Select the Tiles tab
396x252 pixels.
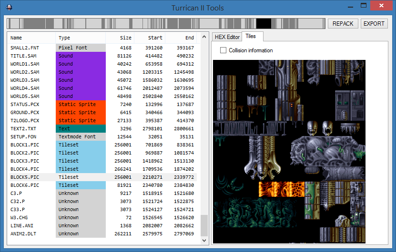click(251, 36)
